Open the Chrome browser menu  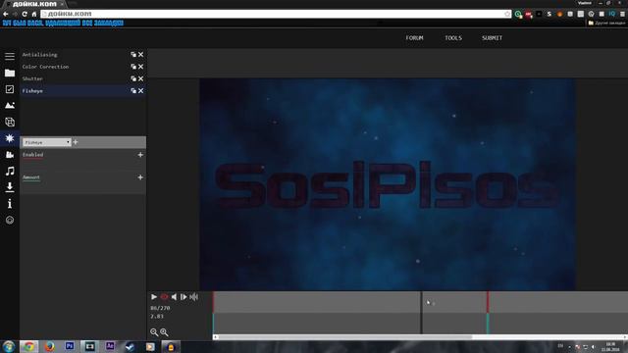click(622, 14)
